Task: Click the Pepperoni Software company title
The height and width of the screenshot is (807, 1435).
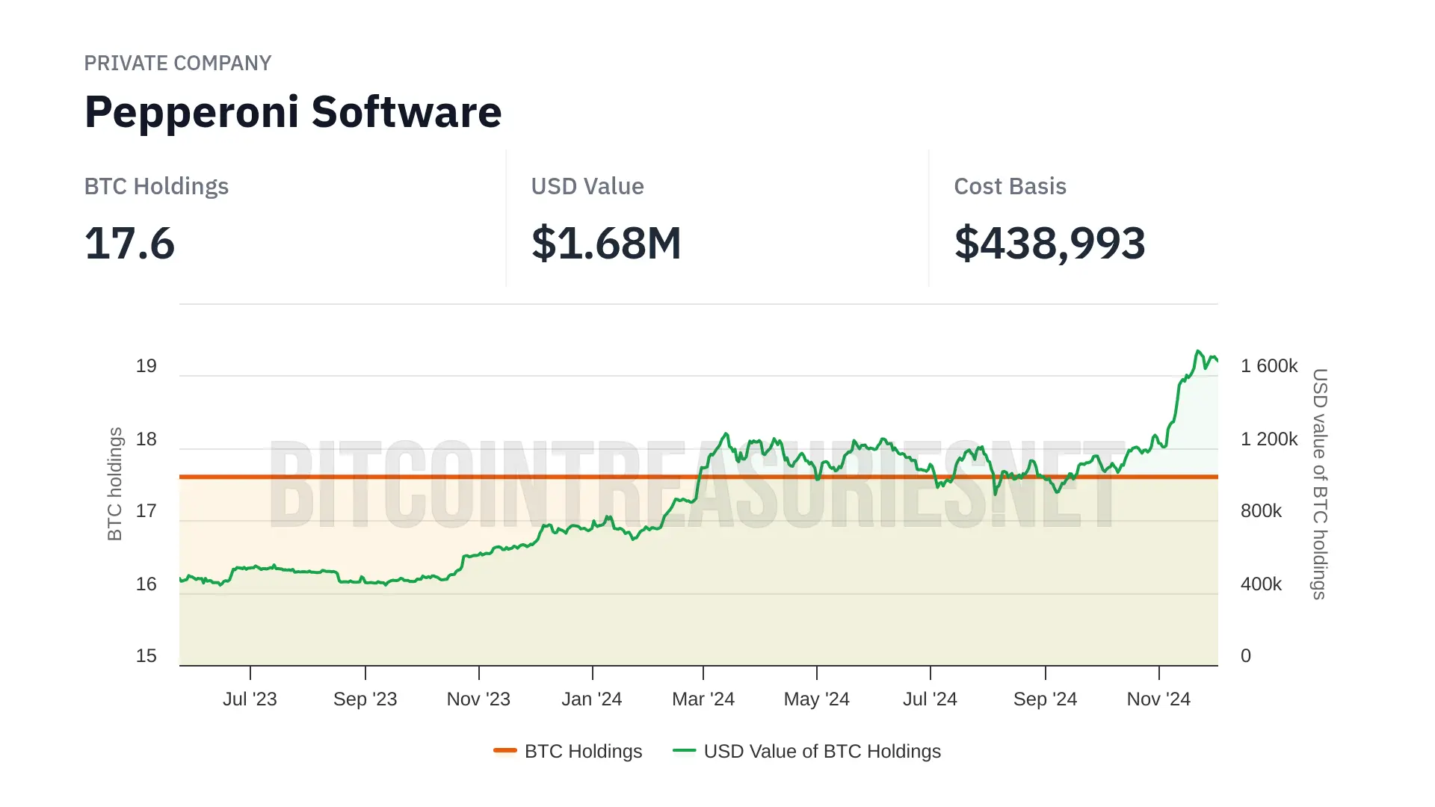Action: tap(293, 112)
